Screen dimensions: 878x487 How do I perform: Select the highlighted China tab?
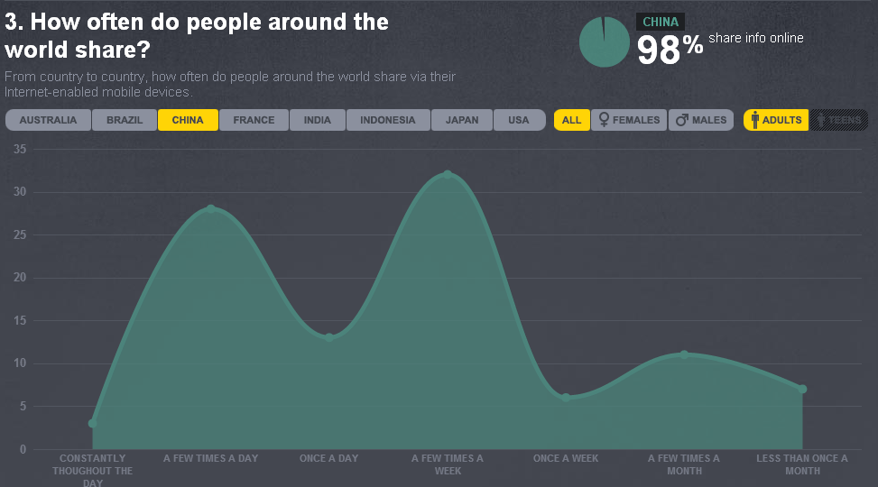(x=188, y=120)
